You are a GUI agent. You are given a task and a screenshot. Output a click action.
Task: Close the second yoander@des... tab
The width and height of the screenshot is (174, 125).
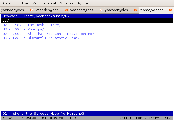click(66, 10)
